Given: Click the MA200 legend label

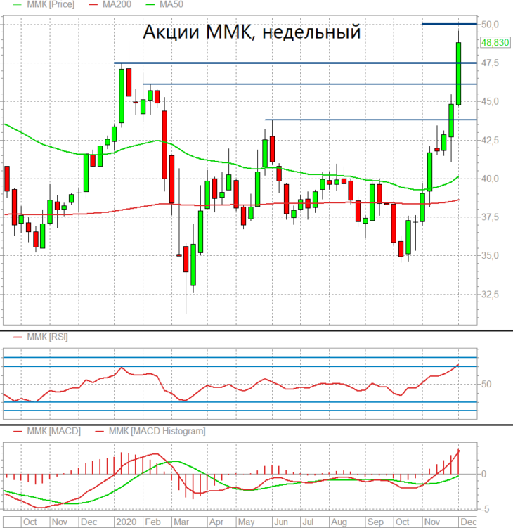Looking at the screenshot, I should tap(117, 5).
